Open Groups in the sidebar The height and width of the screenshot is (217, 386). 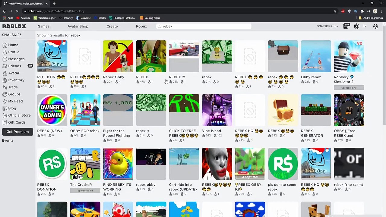(x=11, y=94)
